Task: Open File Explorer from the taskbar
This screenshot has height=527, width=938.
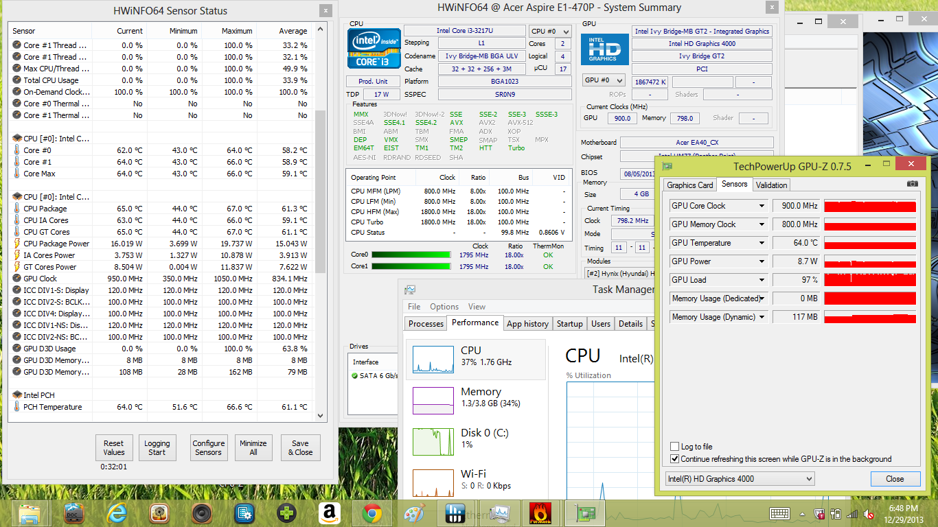Action: (x=30, y=513)
